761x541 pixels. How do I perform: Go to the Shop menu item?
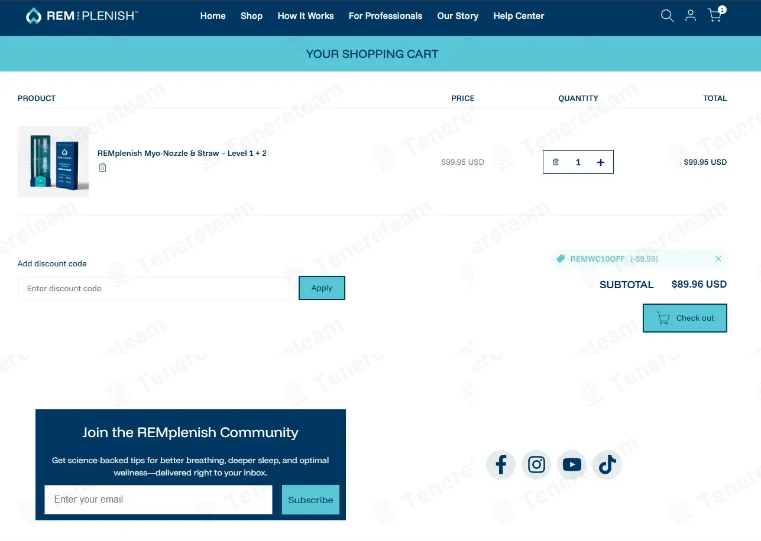click(251, 16)
